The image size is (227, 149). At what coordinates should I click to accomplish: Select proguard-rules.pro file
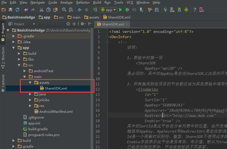42,135
